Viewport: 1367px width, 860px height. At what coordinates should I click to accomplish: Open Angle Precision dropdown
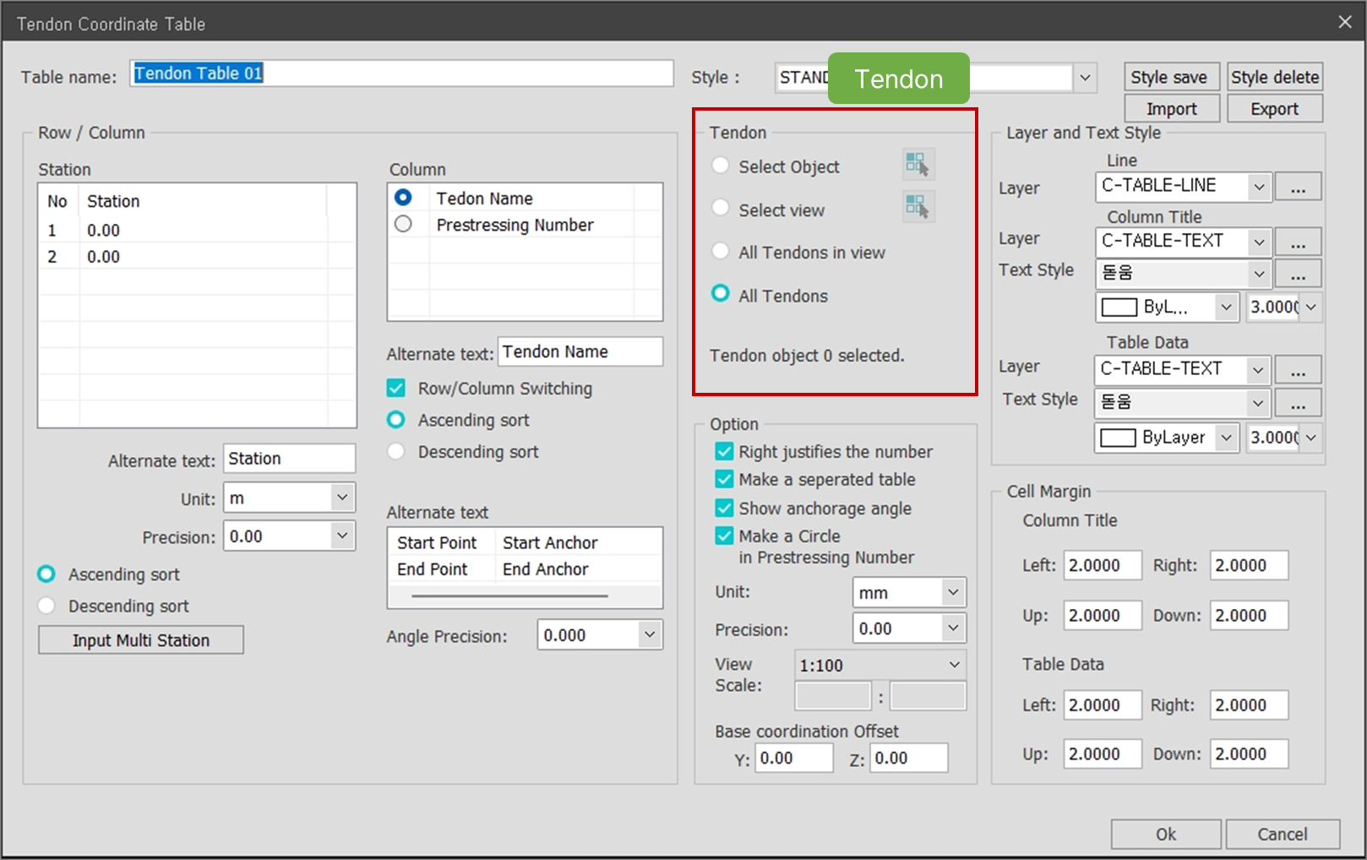tap(649, 634)
